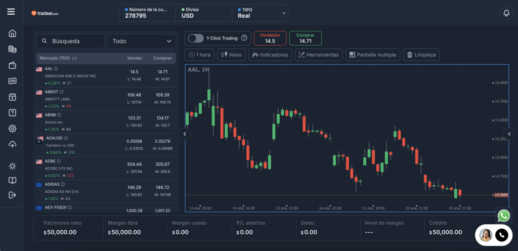
Task: Open the Indicadores menu
Action: (270, 55)
